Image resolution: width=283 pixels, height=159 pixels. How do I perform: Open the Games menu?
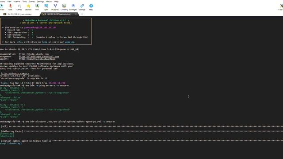point(32,1)
